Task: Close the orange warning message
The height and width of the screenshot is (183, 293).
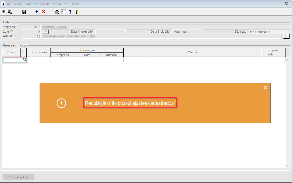Action: point(265,88)
